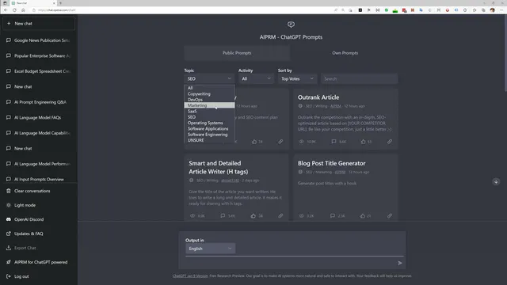
Task: Expand the Output in English dropdown
Action: pyautogui.click(x=210, y=249)
